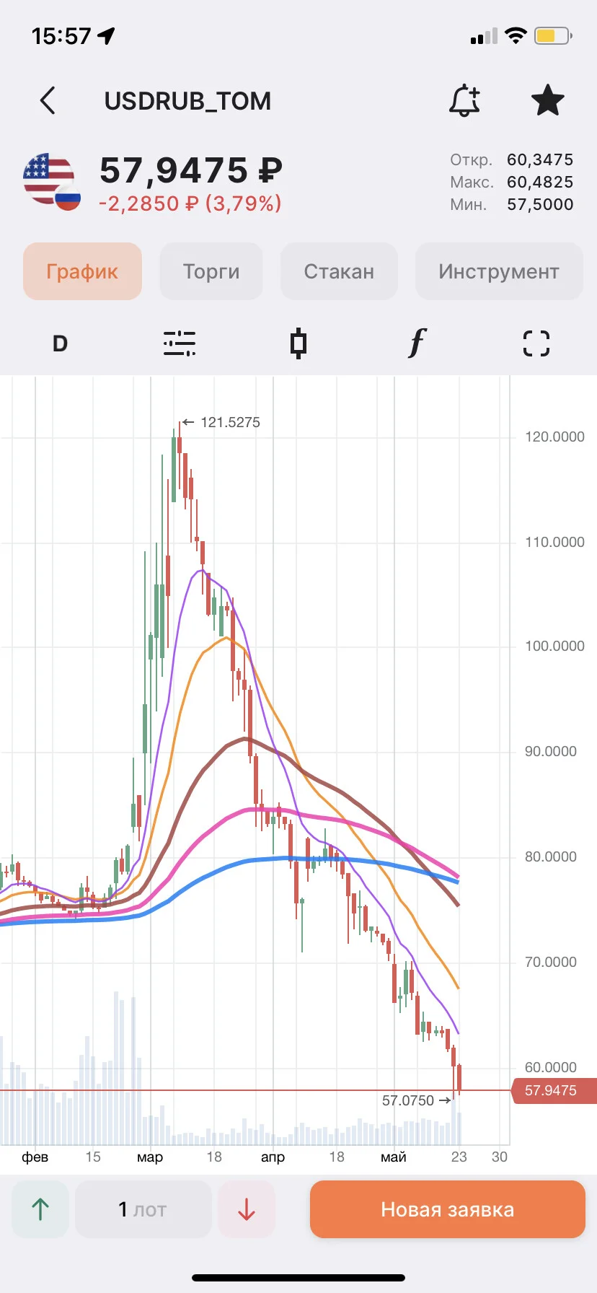Tap the 100.0000 price axis label
Image resolution: width=597 pixels, height=1293 pixels.
(554, 646)
